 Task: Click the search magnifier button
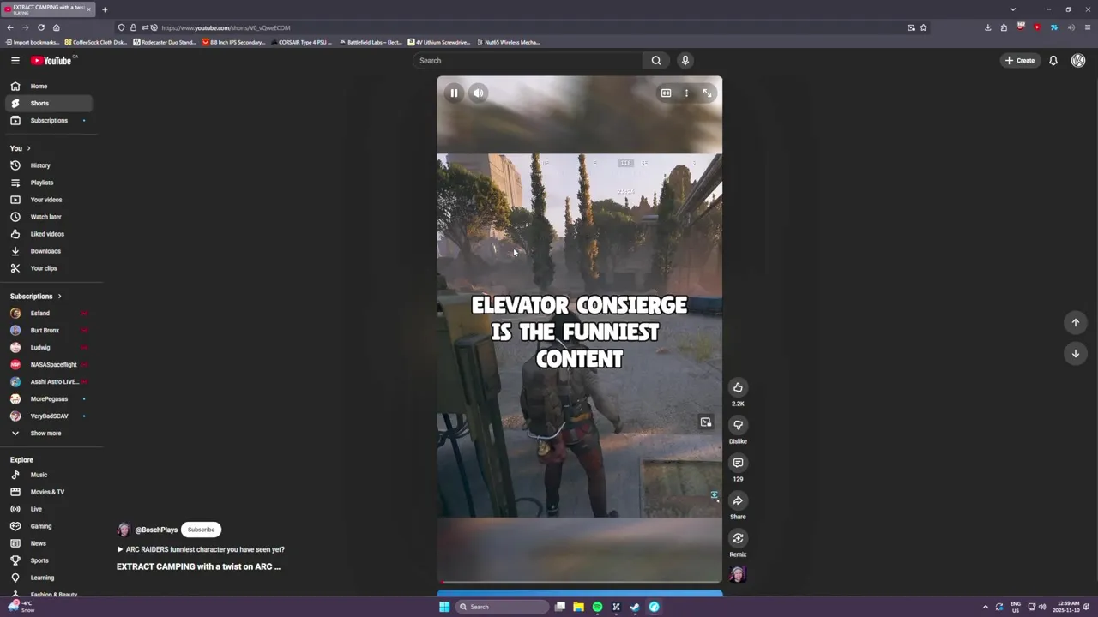click(x=656, y=60)
